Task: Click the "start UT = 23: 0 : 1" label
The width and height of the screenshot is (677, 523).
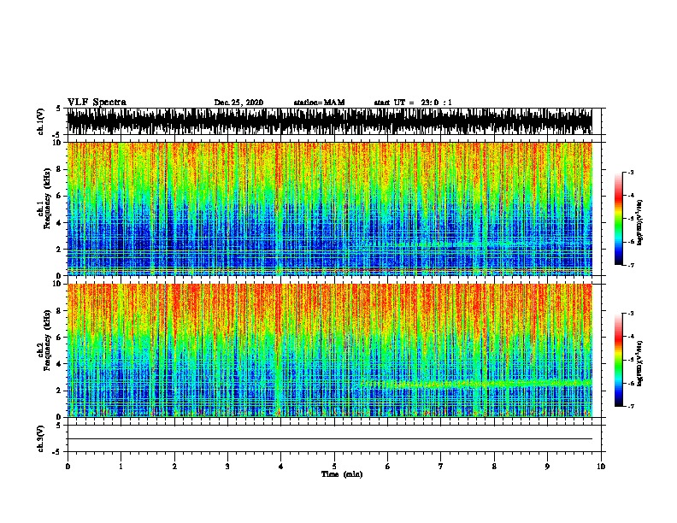Action: (x=413, y=103)
